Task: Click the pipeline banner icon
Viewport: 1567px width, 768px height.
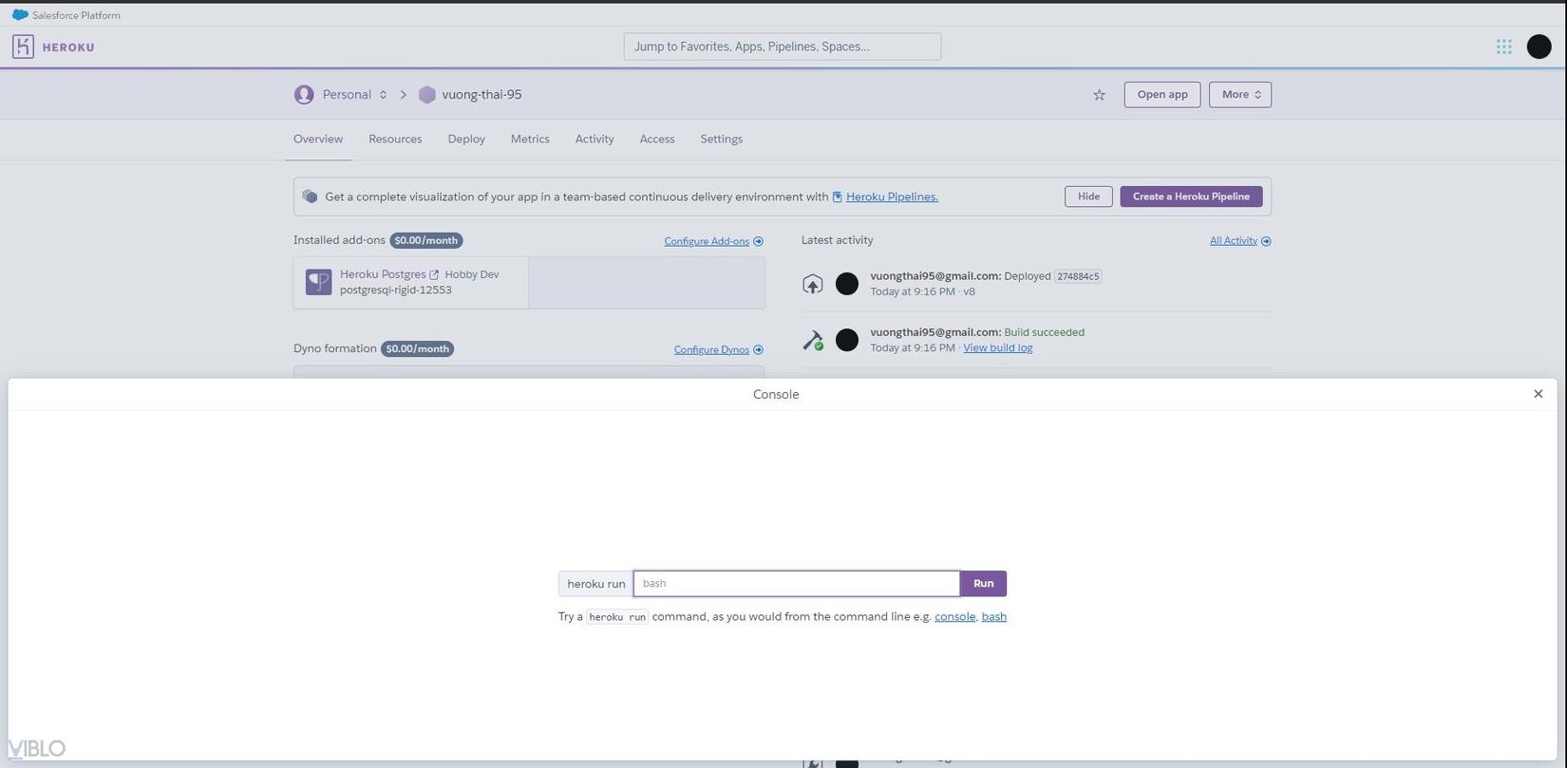Action: point(310,197)
